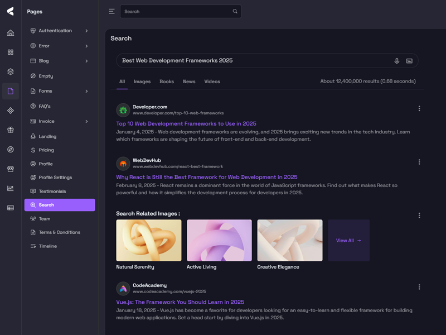
Task: Click the analytics chart icon in rail
Action: [10, 188]
